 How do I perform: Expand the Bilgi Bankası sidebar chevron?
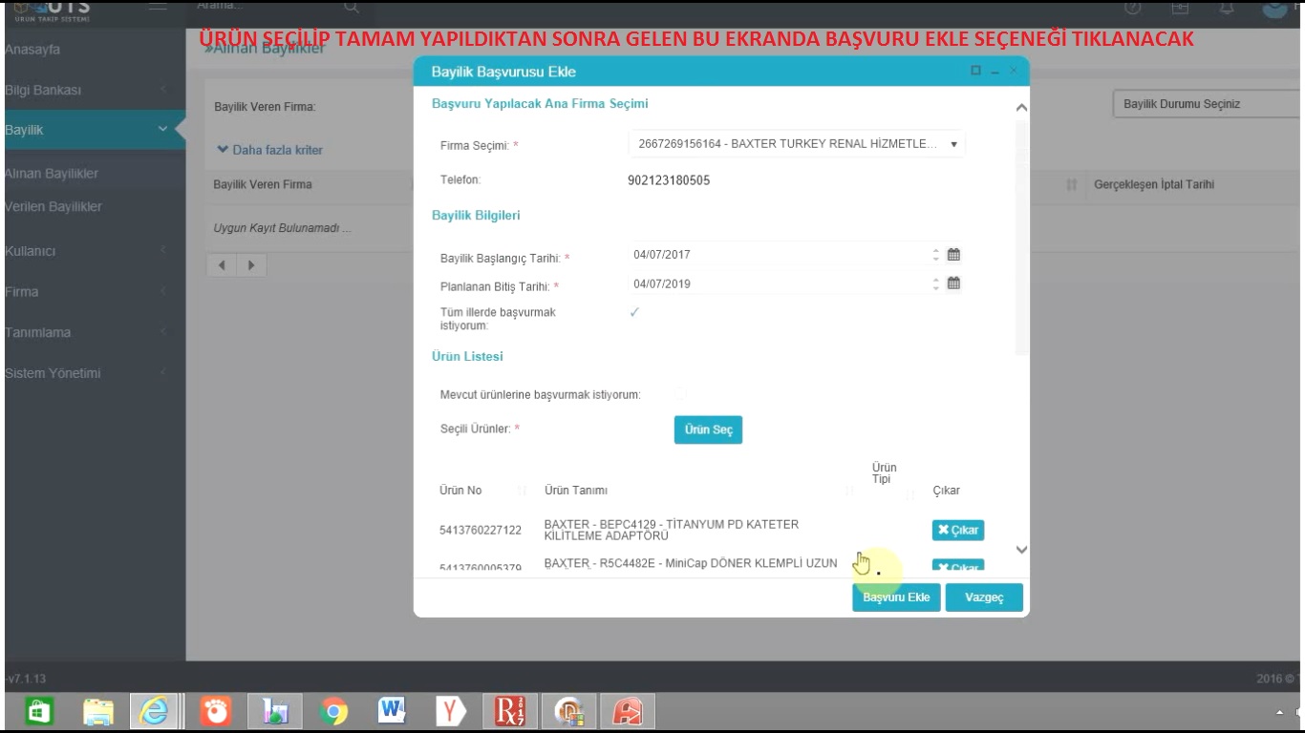coord(163,90)
